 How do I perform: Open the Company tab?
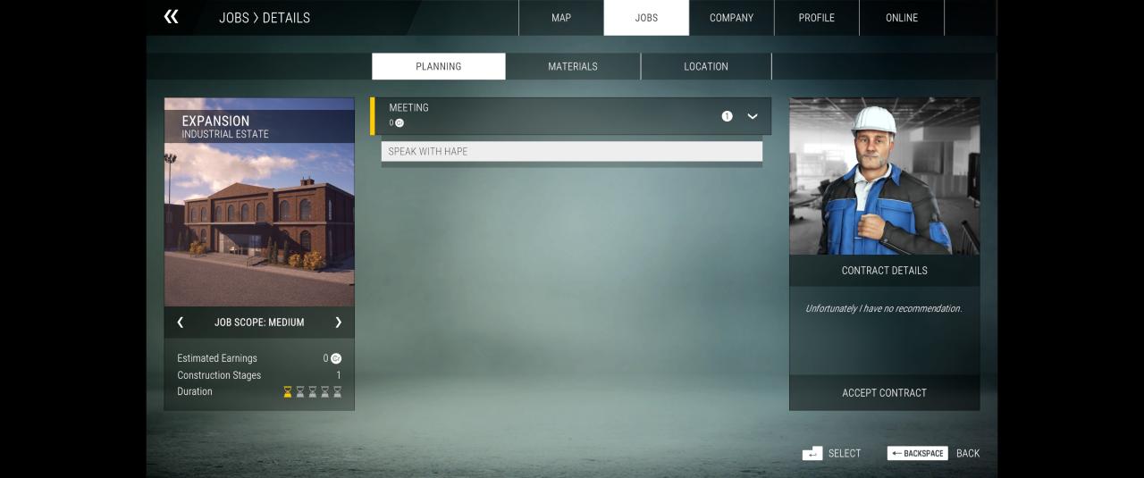click(731, 18)
